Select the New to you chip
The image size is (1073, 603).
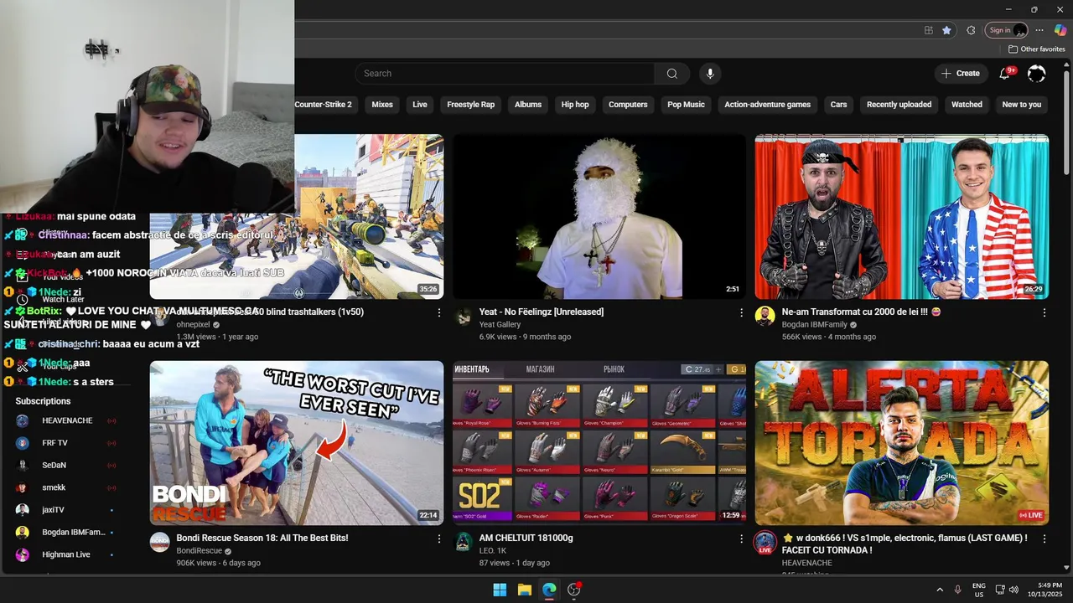pos(1022,105)
